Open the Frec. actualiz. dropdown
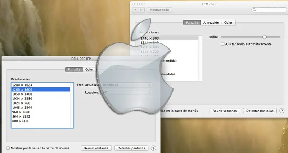The height and width of the screenshot is (153, 288). pyautogui.click(x=126, y=85)
